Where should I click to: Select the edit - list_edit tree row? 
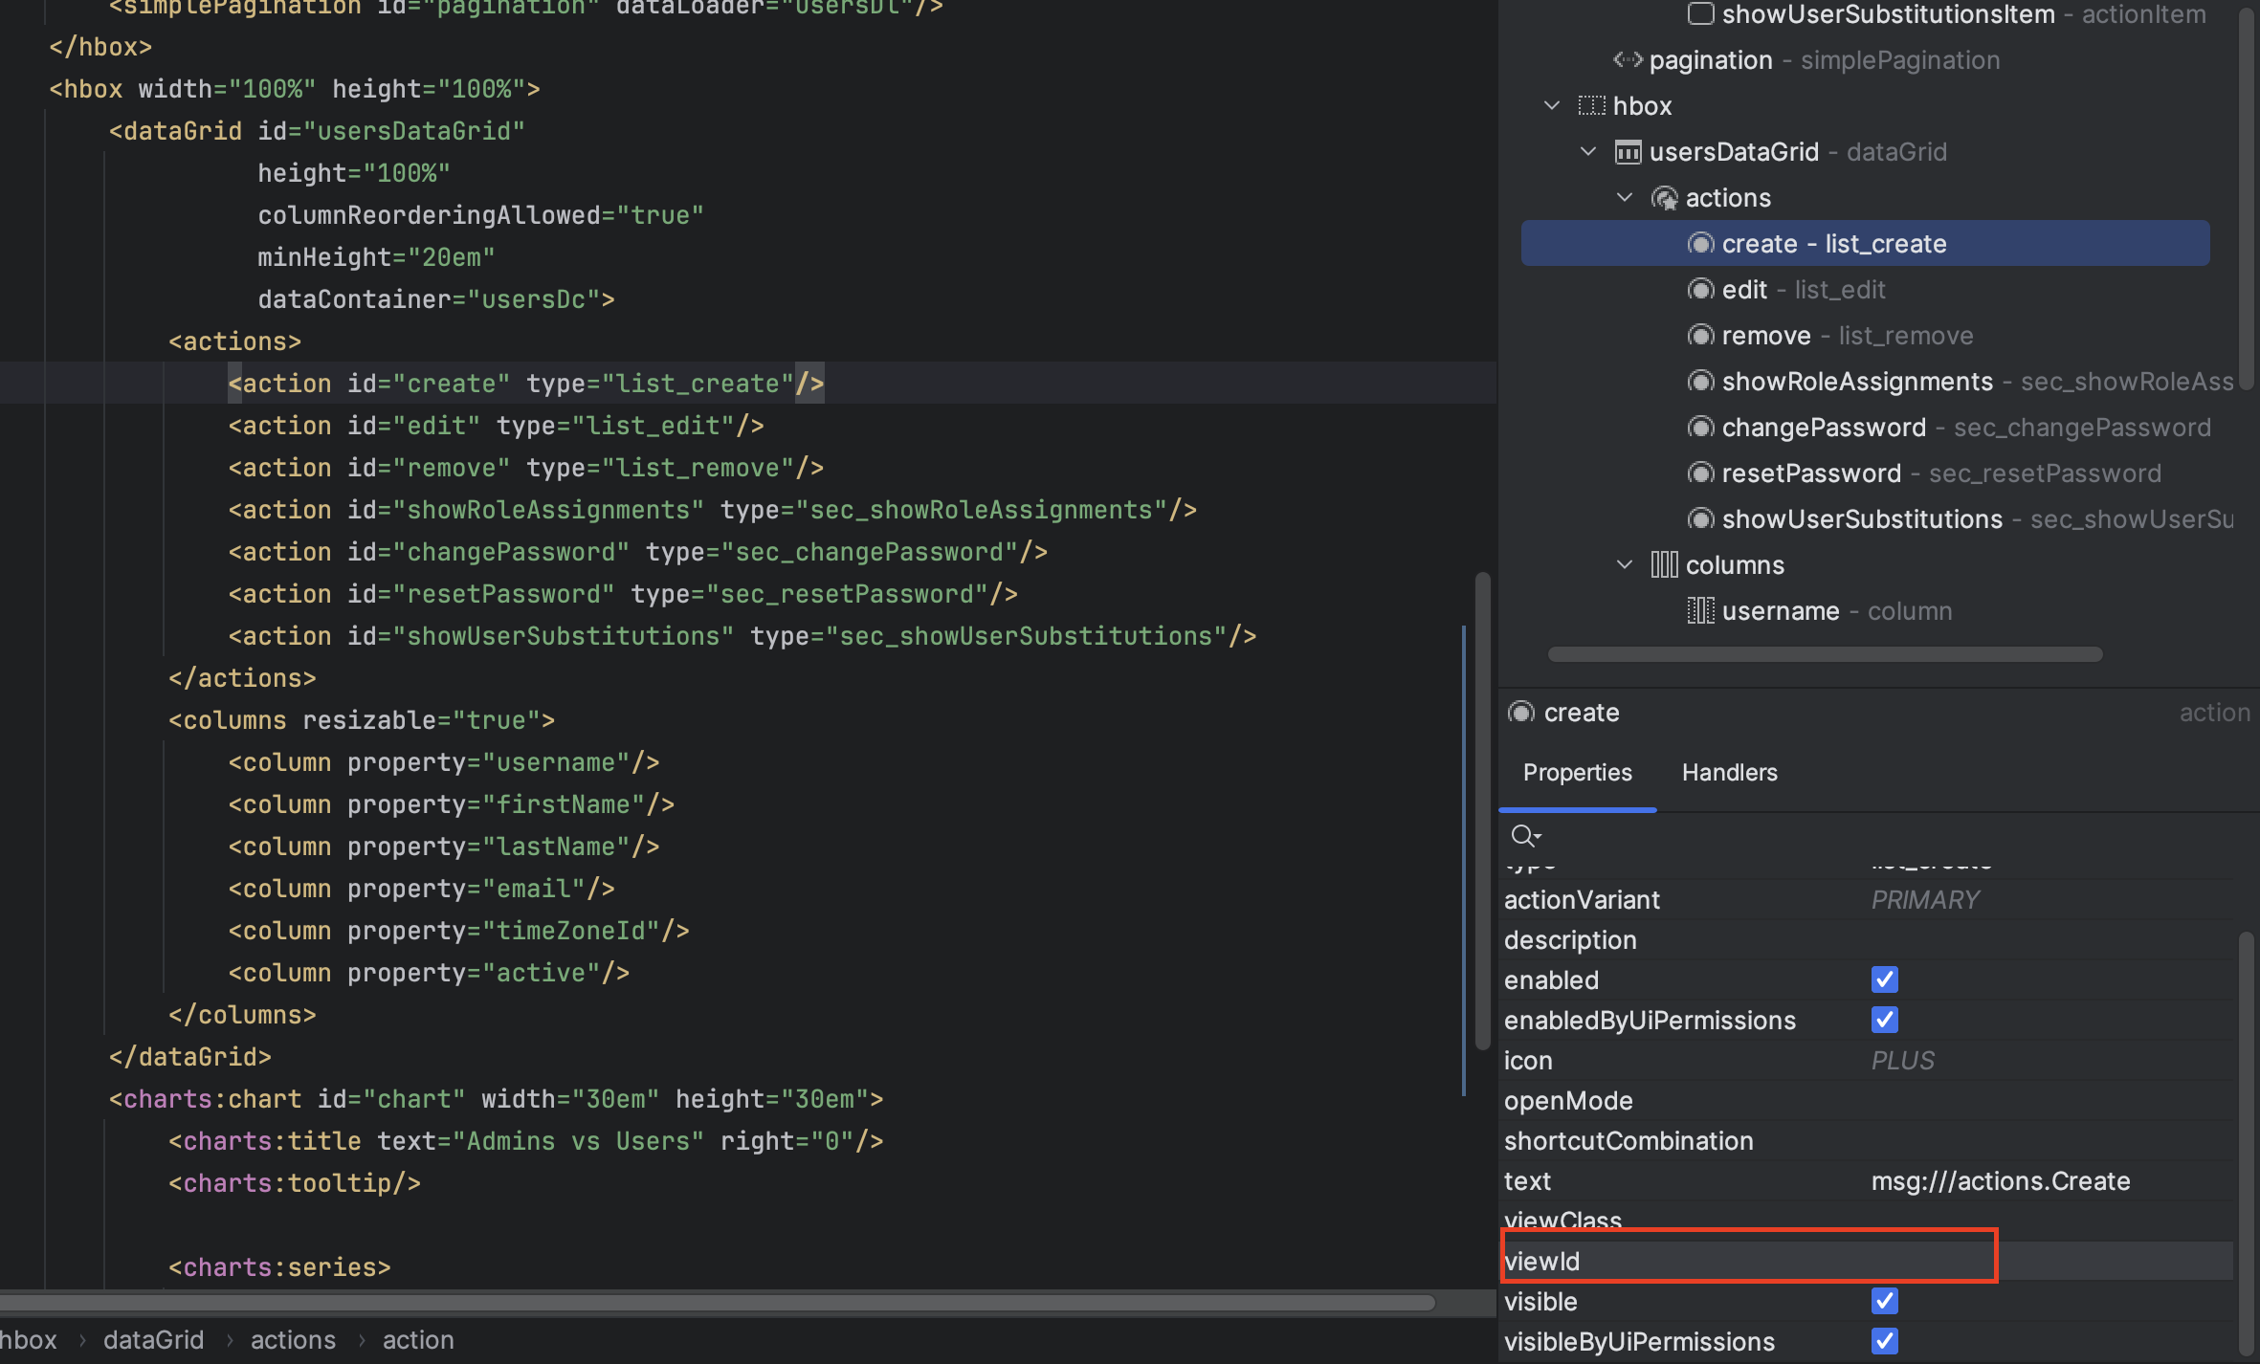point(1866,289)
